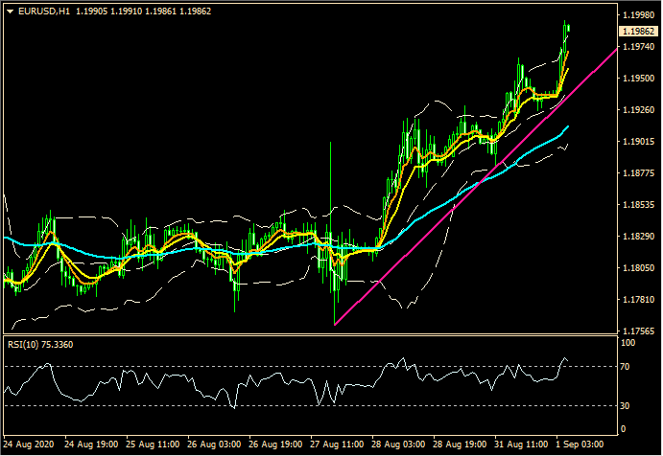Click the 1.19980 price axis label

coord(638,15)
